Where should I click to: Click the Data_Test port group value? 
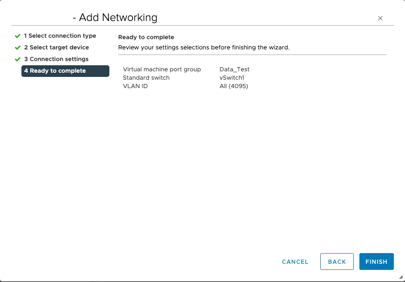tap(235, 69)
